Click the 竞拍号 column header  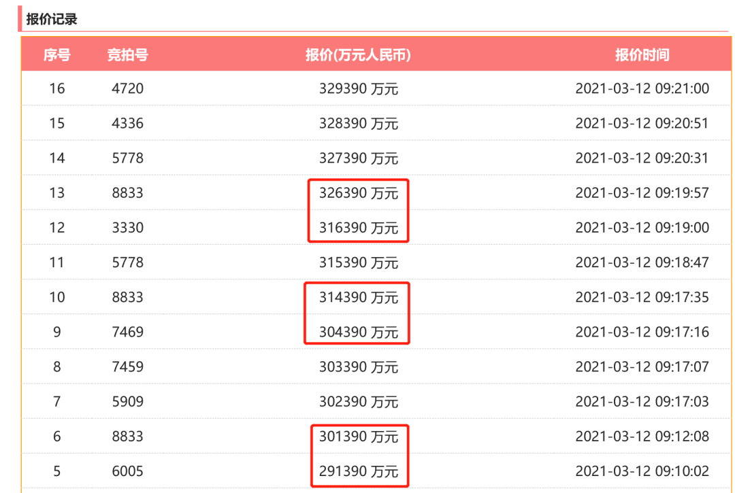pos(127,55)
